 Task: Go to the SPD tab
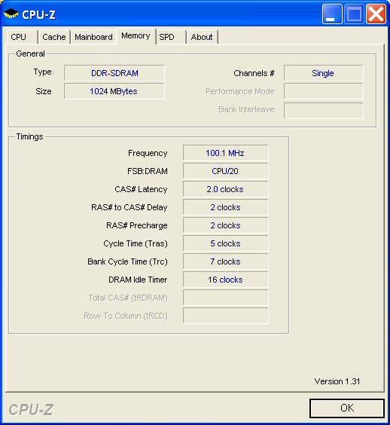tap(171, 37)
